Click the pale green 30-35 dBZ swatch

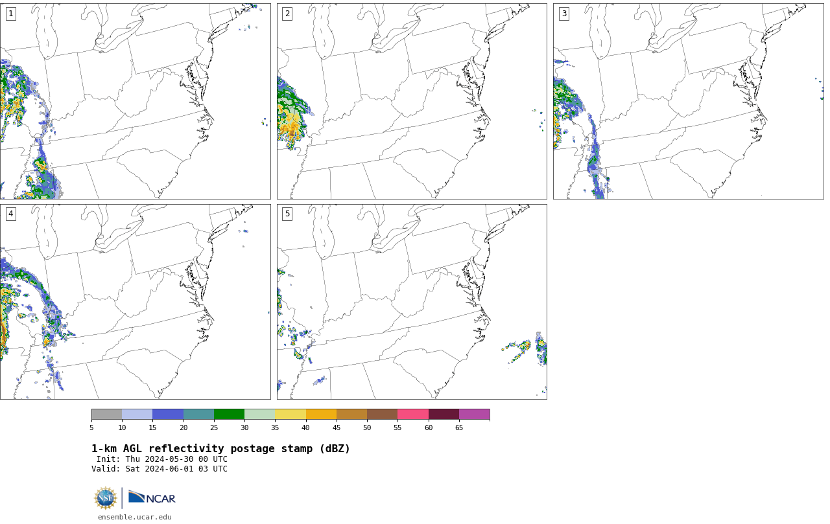click(x=259, y=415)
